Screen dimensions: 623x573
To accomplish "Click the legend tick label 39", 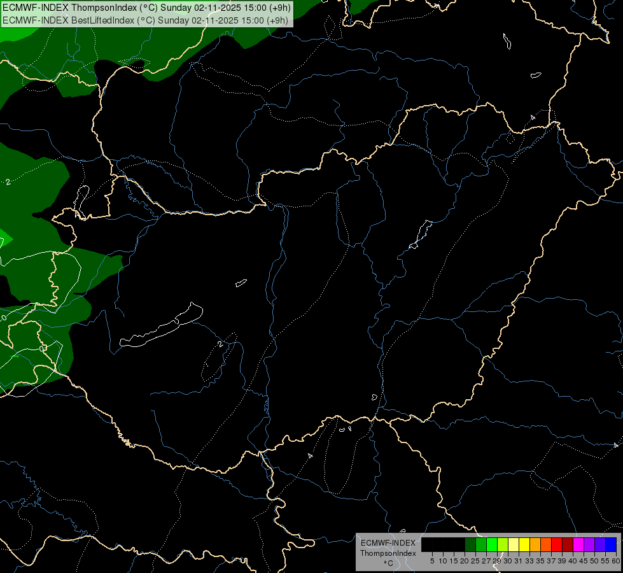I will coord(562,561).
